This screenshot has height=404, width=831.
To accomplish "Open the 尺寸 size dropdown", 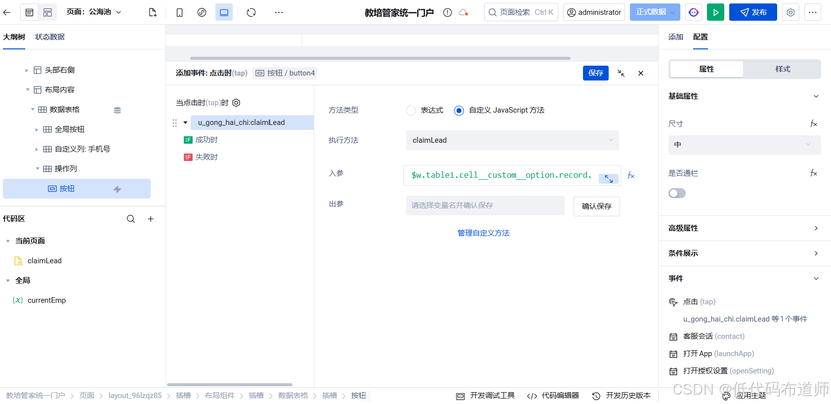I will 745,145.
